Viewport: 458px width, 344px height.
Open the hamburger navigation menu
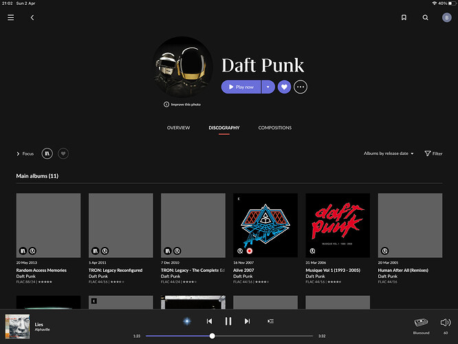point(10,18)
